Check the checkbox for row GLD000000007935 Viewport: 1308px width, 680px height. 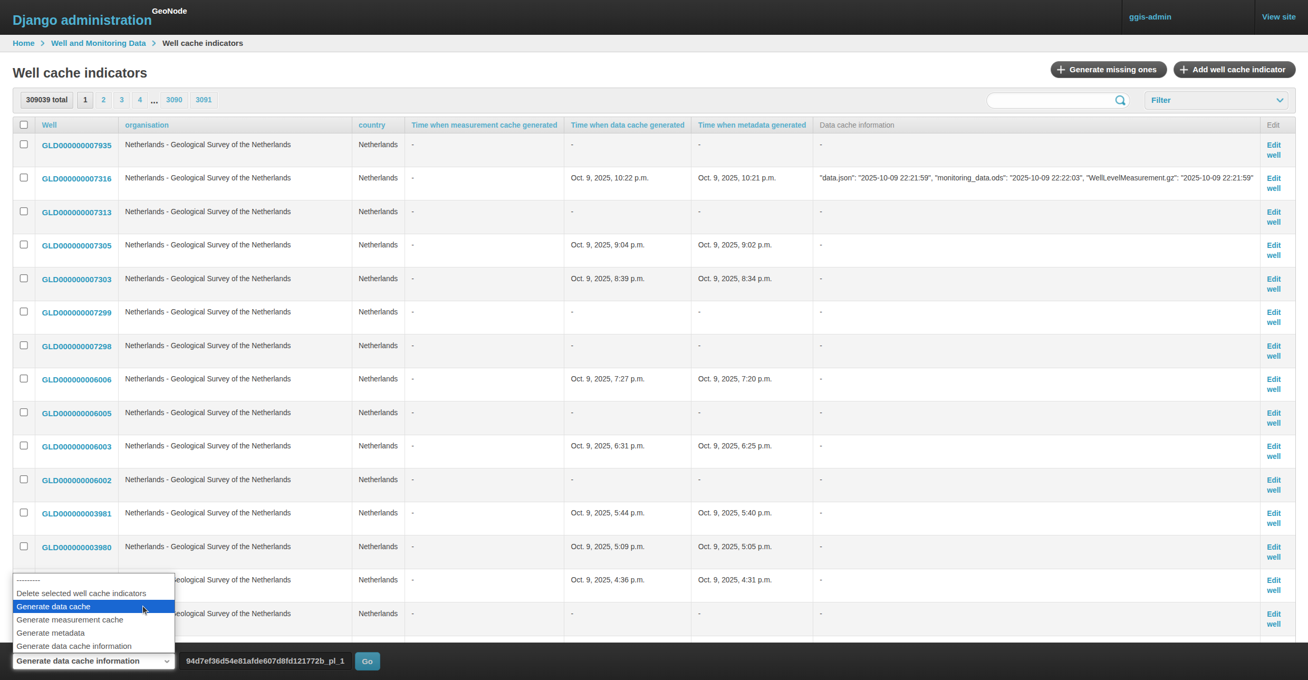(x=24, y=144)
